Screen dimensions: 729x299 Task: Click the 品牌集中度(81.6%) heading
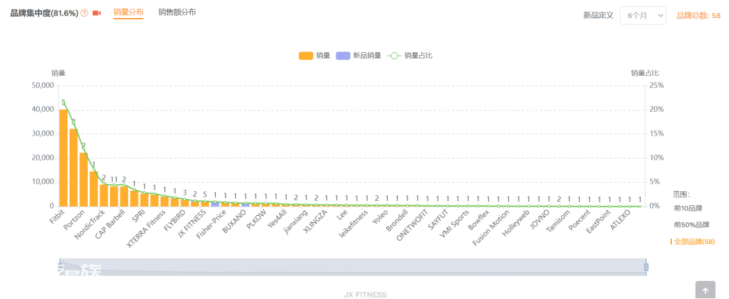pos(44,13)
